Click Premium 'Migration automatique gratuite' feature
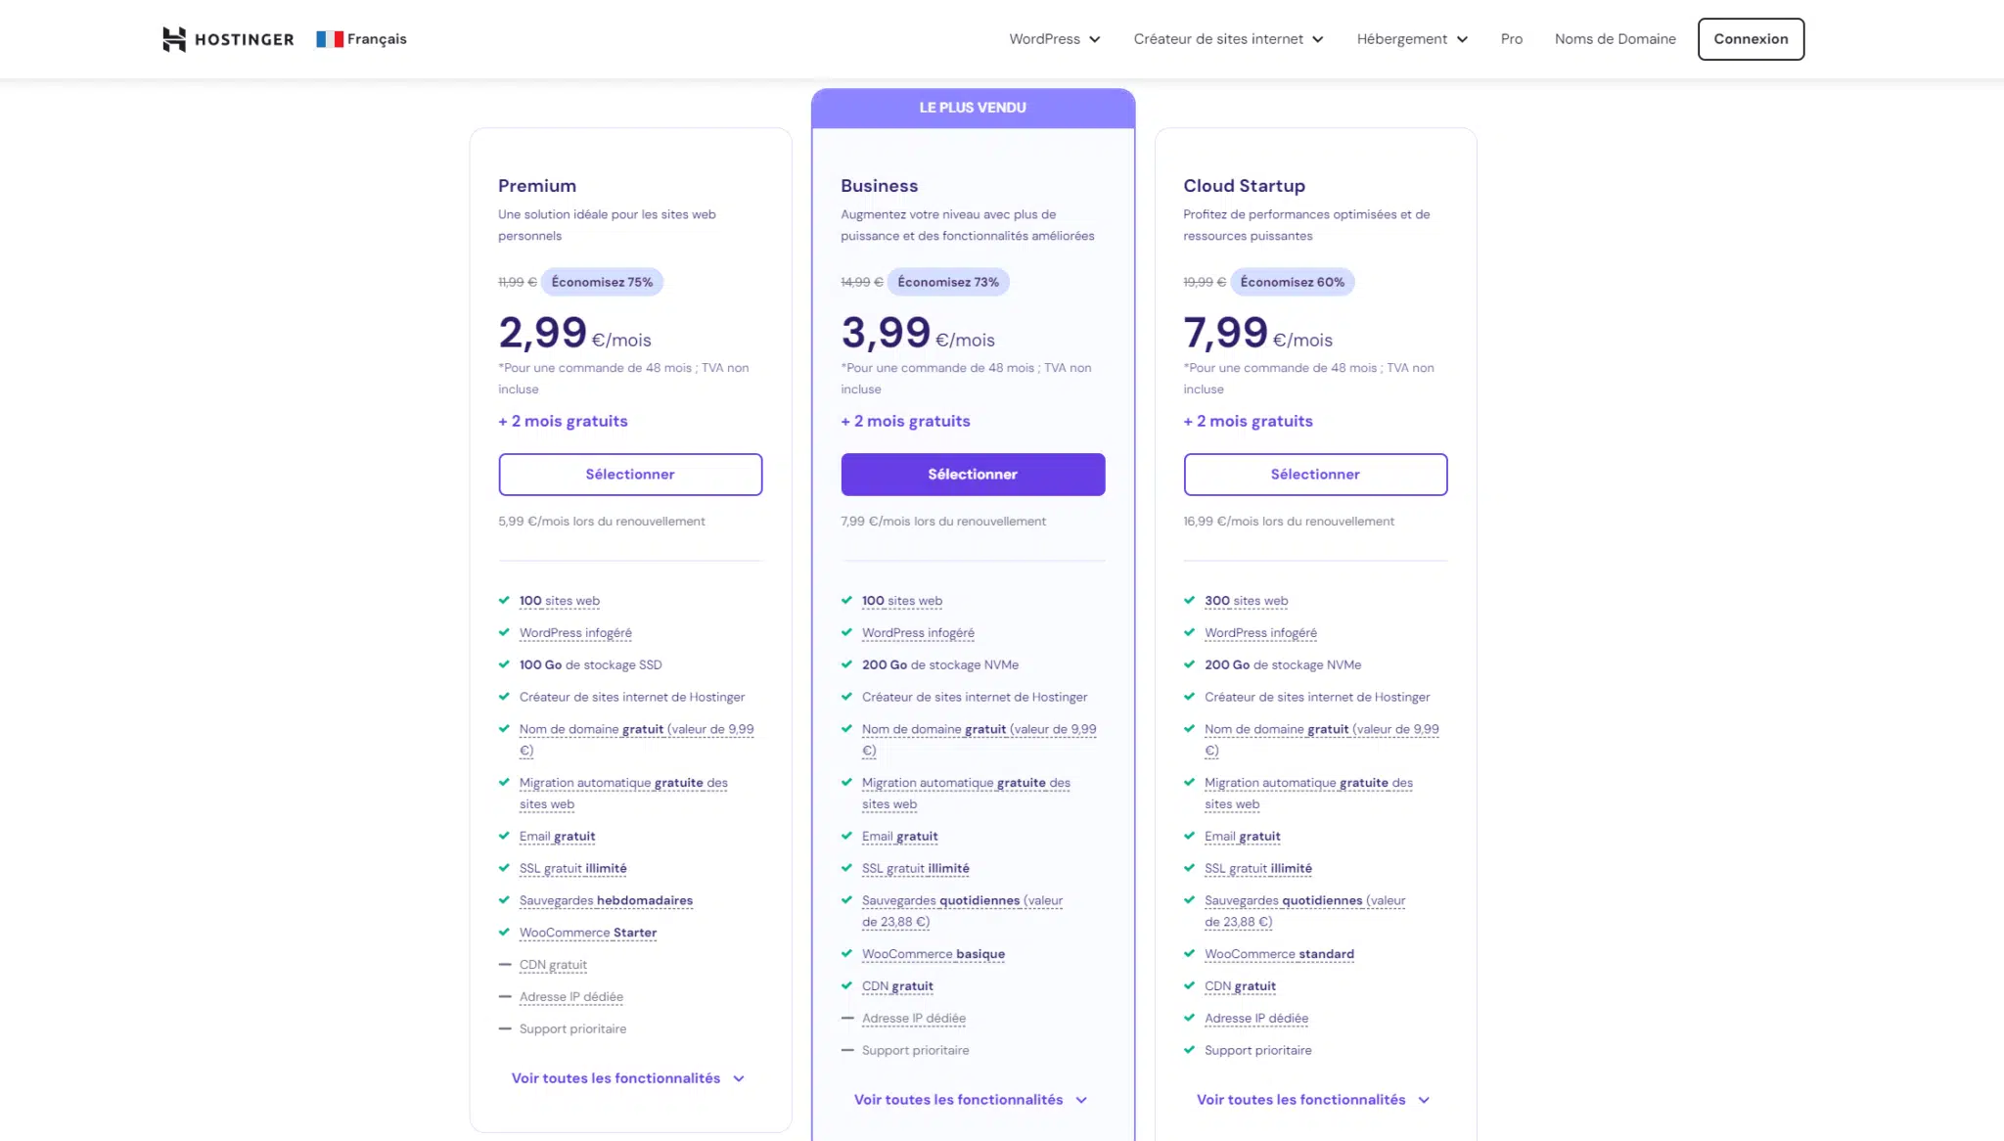 [x=623, y=794]
